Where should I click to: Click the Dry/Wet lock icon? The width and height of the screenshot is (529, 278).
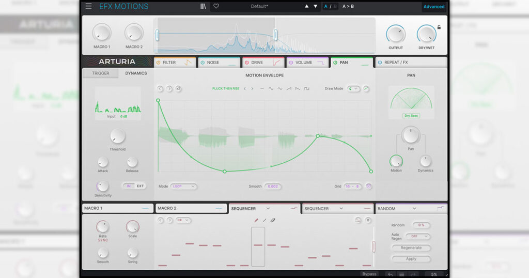click(x=439, y=27)
